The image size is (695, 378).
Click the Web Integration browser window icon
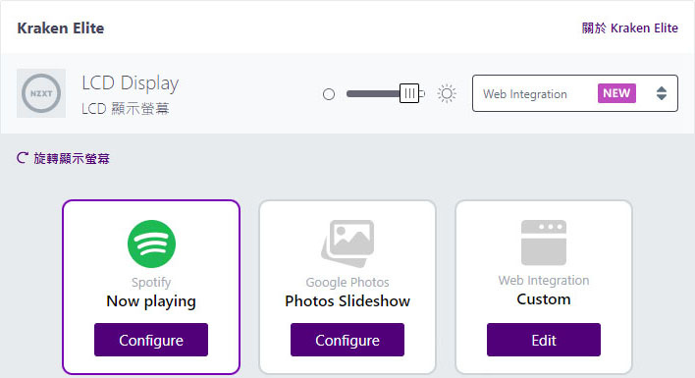[x=544, y=243]
